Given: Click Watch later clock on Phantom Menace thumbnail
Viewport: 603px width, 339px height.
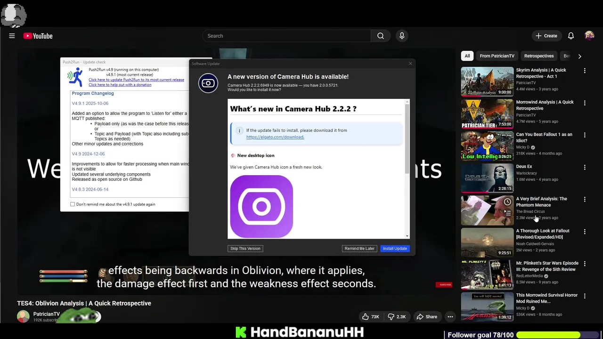Looking at the screenshot, I should click(507, 202).
